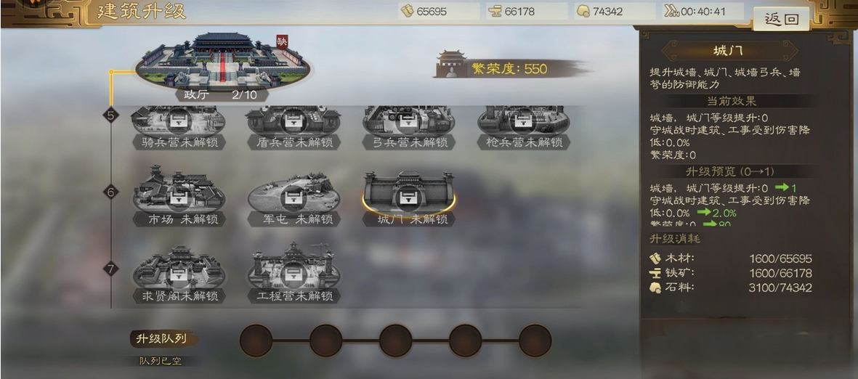Click the wood resource counter 65695
858x379 pixels.
pos(440,12)
